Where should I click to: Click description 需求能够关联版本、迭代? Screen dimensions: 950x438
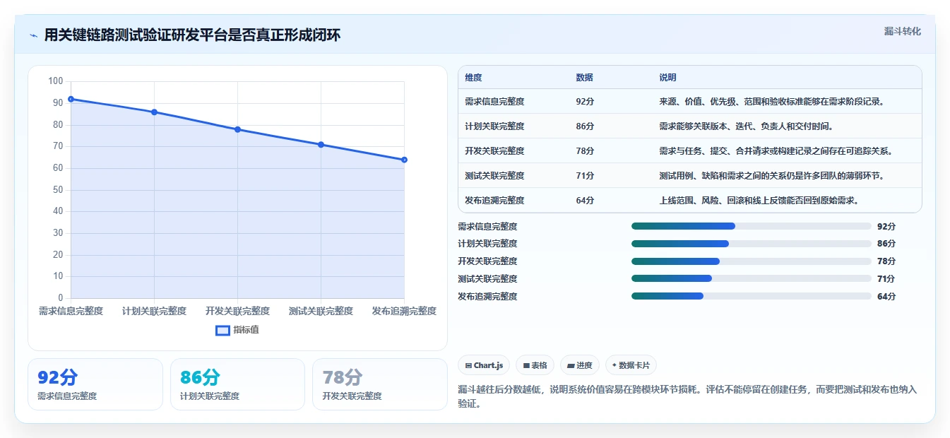tap(747, 126)
